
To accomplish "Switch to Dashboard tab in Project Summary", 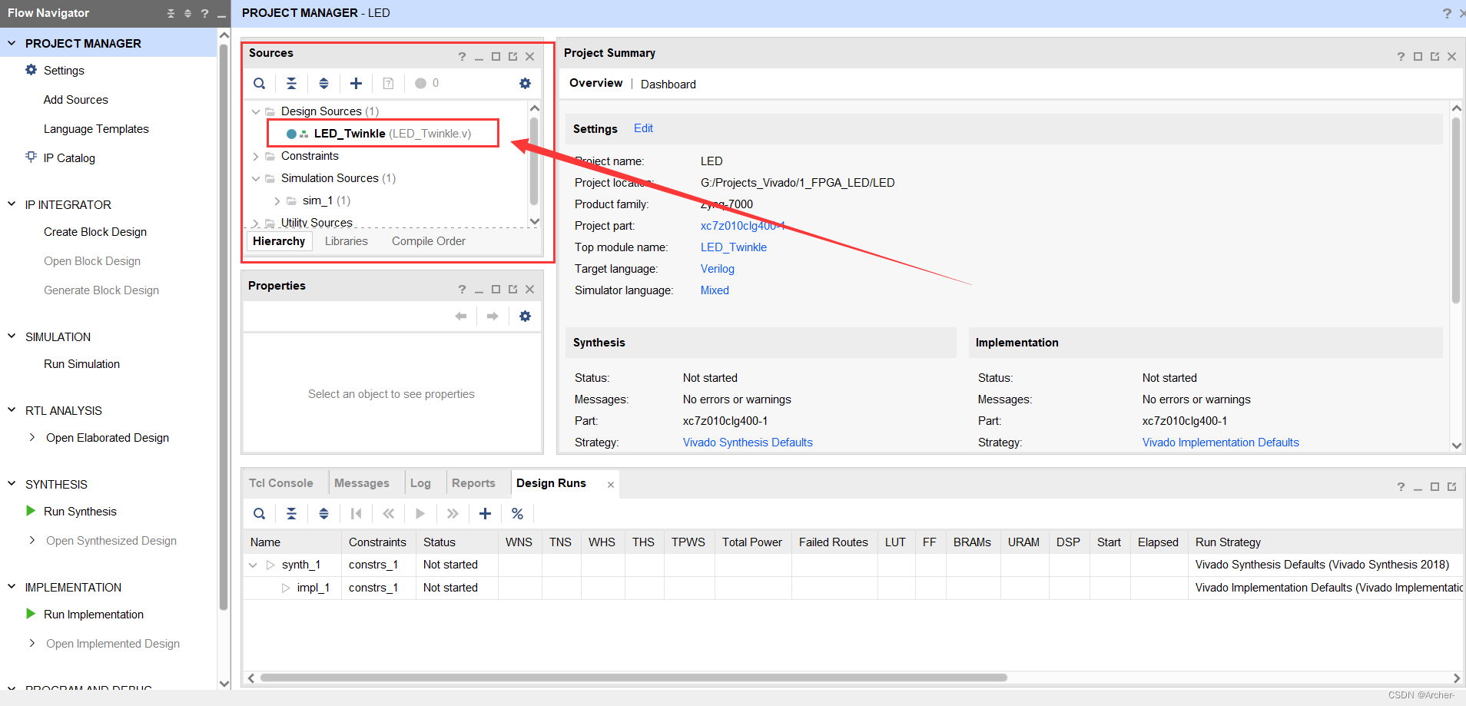I will [x=668, y=85].
